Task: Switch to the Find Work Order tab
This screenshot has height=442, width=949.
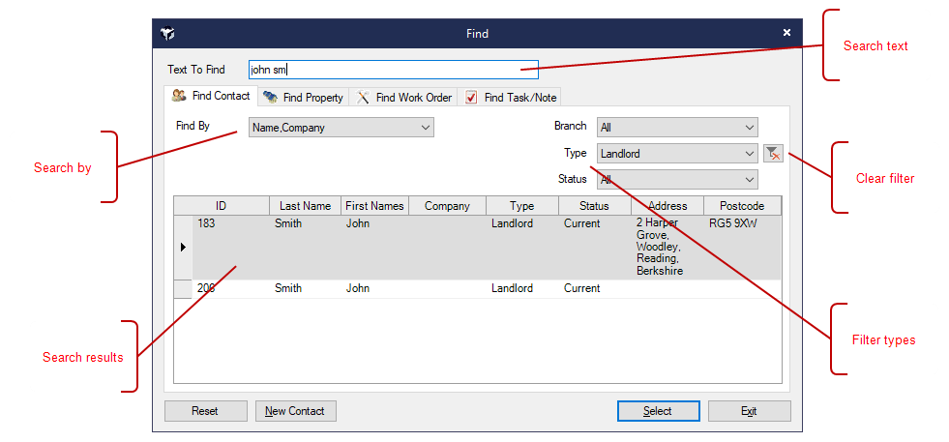Action: (404, 98)
